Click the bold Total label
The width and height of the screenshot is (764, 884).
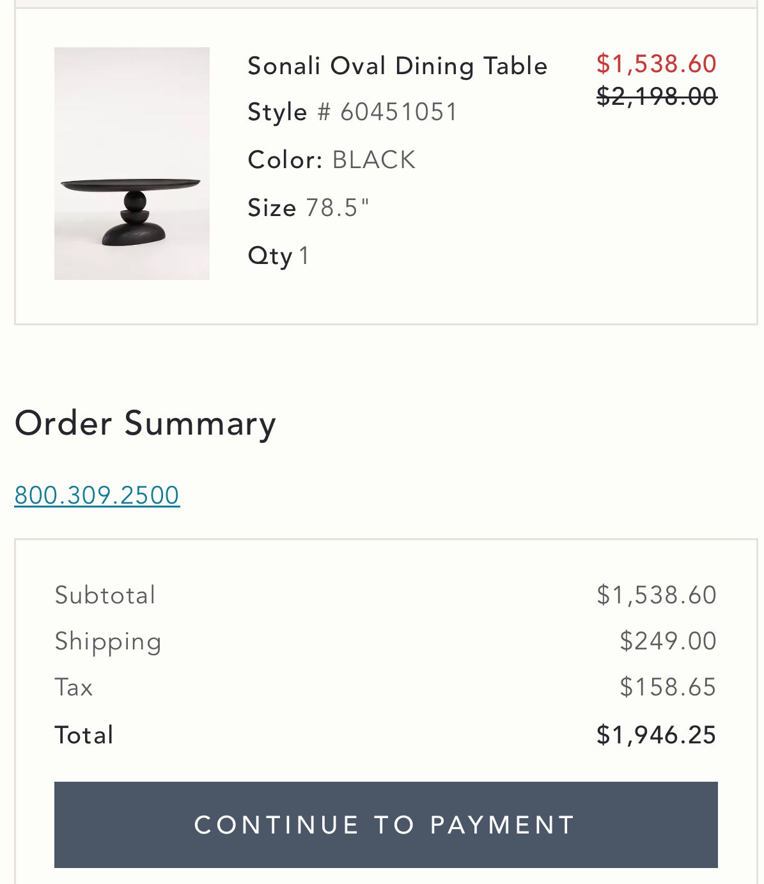[84, 735]
